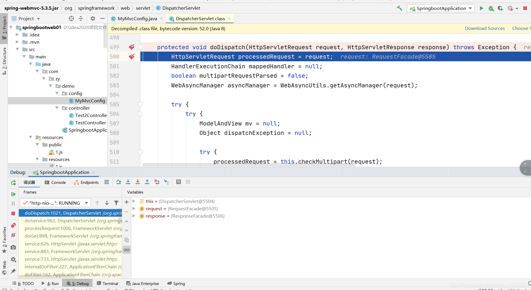Toggle breakpoint on line 500
Image resolution: width=531 pixels, height=290 pixels.
[x=132, y=57]
